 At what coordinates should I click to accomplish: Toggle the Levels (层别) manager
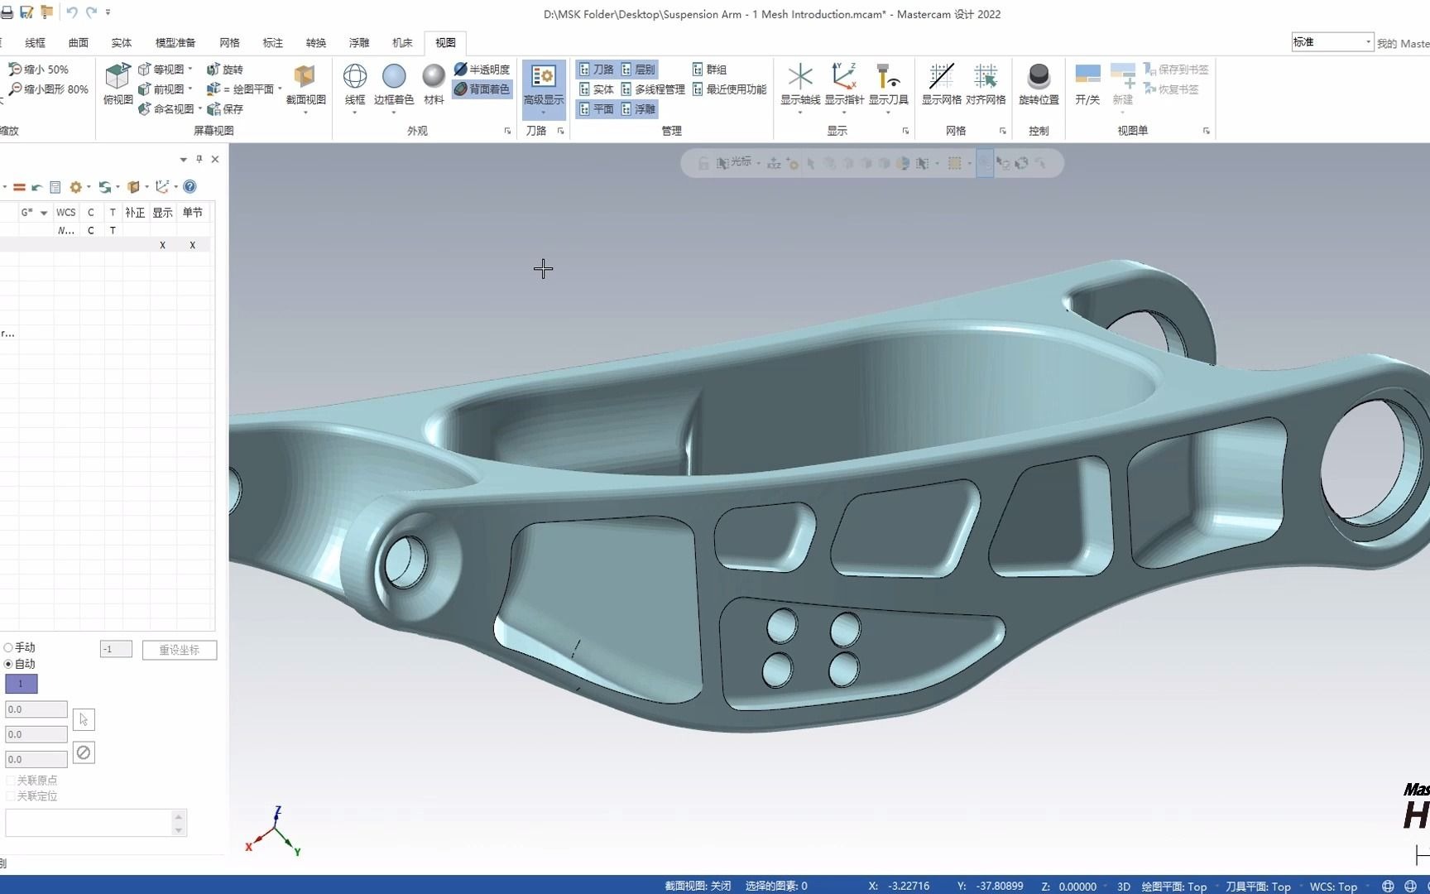point(638,70)
